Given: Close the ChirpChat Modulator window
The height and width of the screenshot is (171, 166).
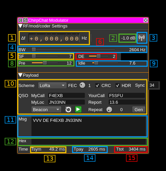Looking at the screenshot, I should [146, 20].
